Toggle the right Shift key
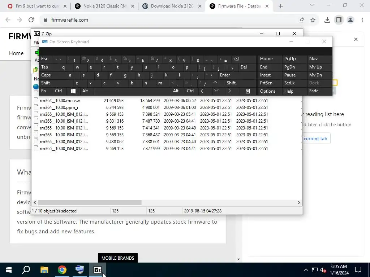This screenshot has width=370, height=277. [241, 83]
